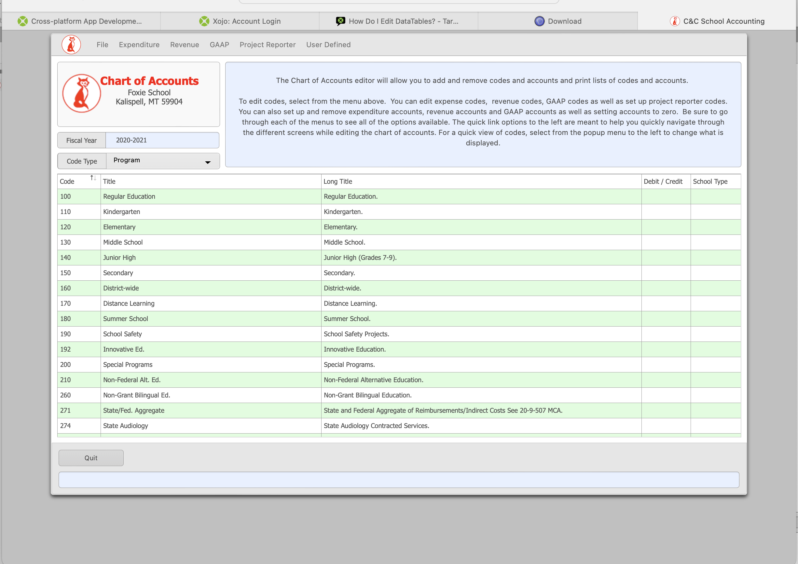The height and width of the screenshot is (564, 798).
Task: Open the Expenditure menu
Action: tap(139, 45)
